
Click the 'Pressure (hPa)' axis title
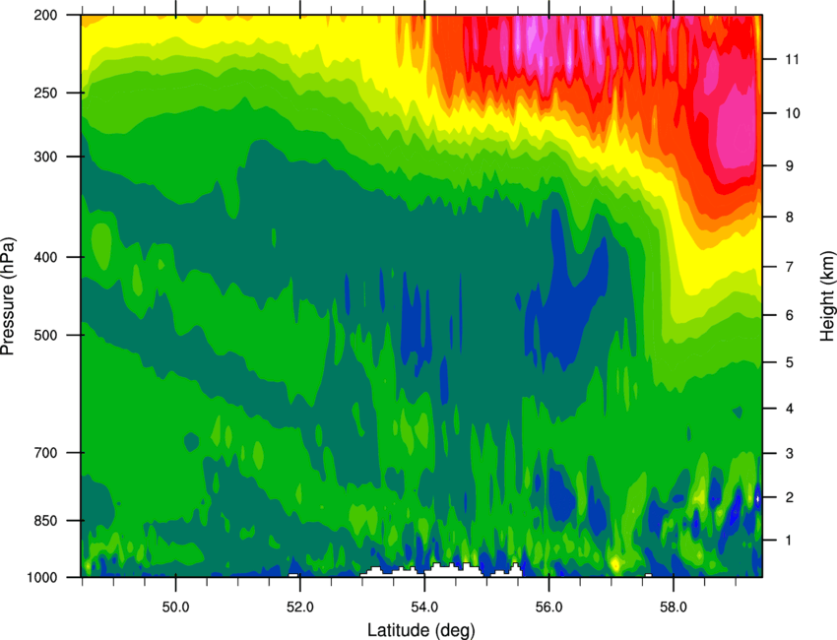pos(8,296)
